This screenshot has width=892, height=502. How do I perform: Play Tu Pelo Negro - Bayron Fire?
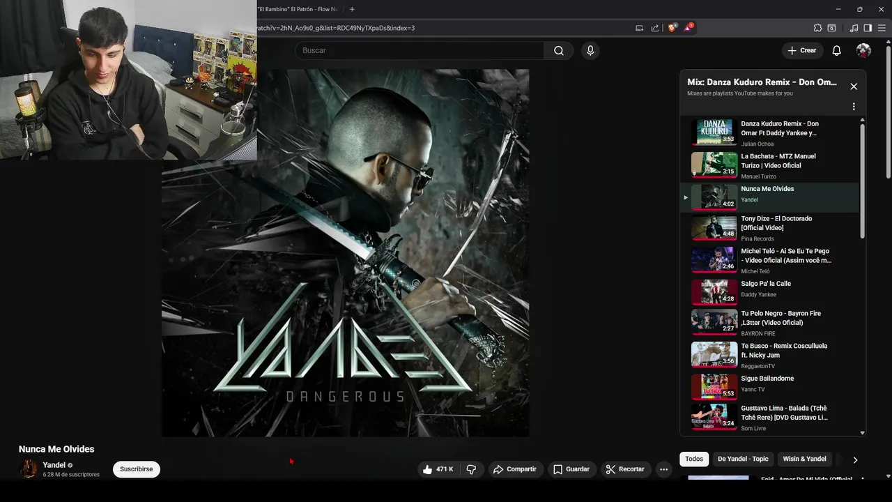[770, 323]
